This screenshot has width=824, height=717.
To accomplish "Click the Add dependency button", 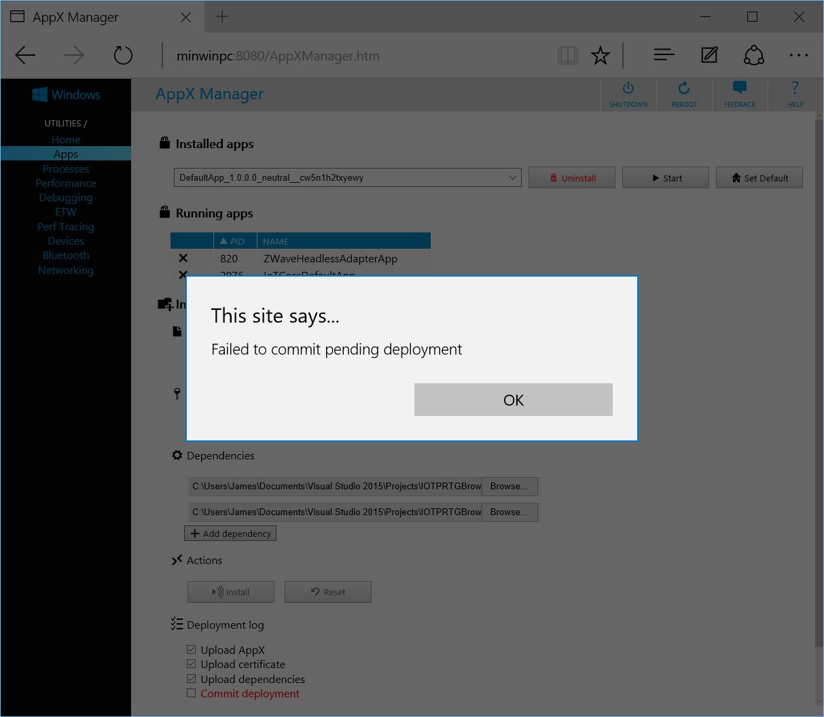I will tap(230, 534).
